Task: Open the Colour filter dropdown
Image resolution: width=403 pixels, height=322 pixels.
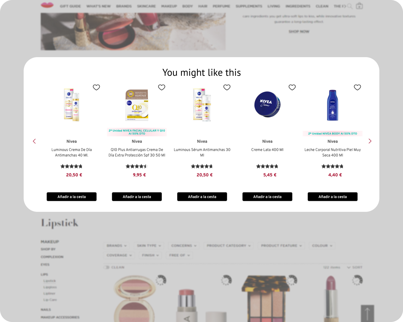Action: click(322, 246)
